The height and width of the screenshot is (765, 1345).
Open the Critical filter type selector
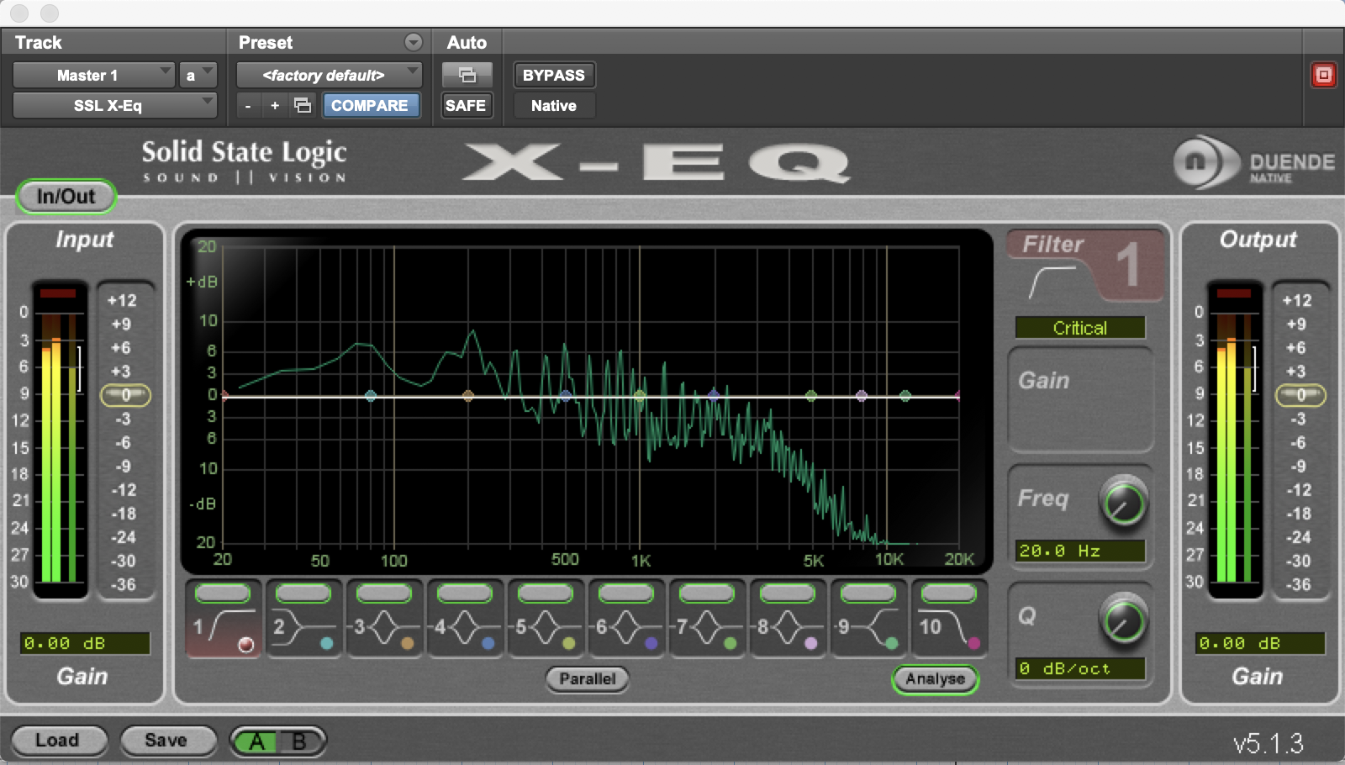1080,328
